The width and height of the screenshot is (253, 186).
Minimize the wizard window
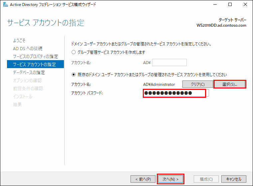click(x=215, y=5)
